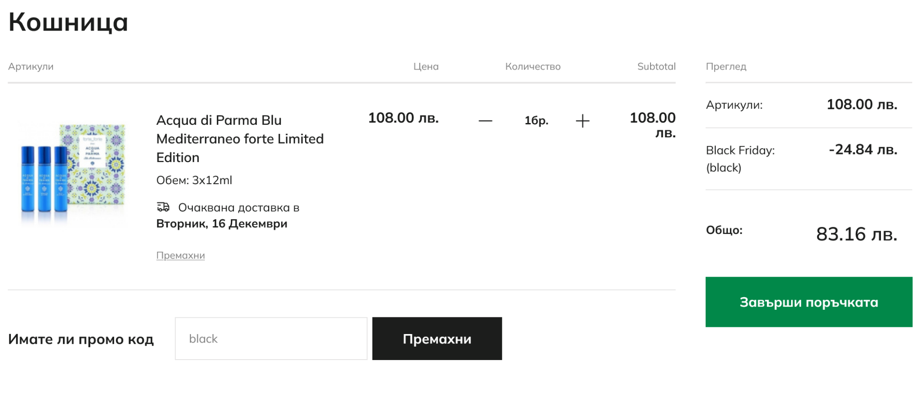Decrease quantity with the minus icon

coord(485,121)
